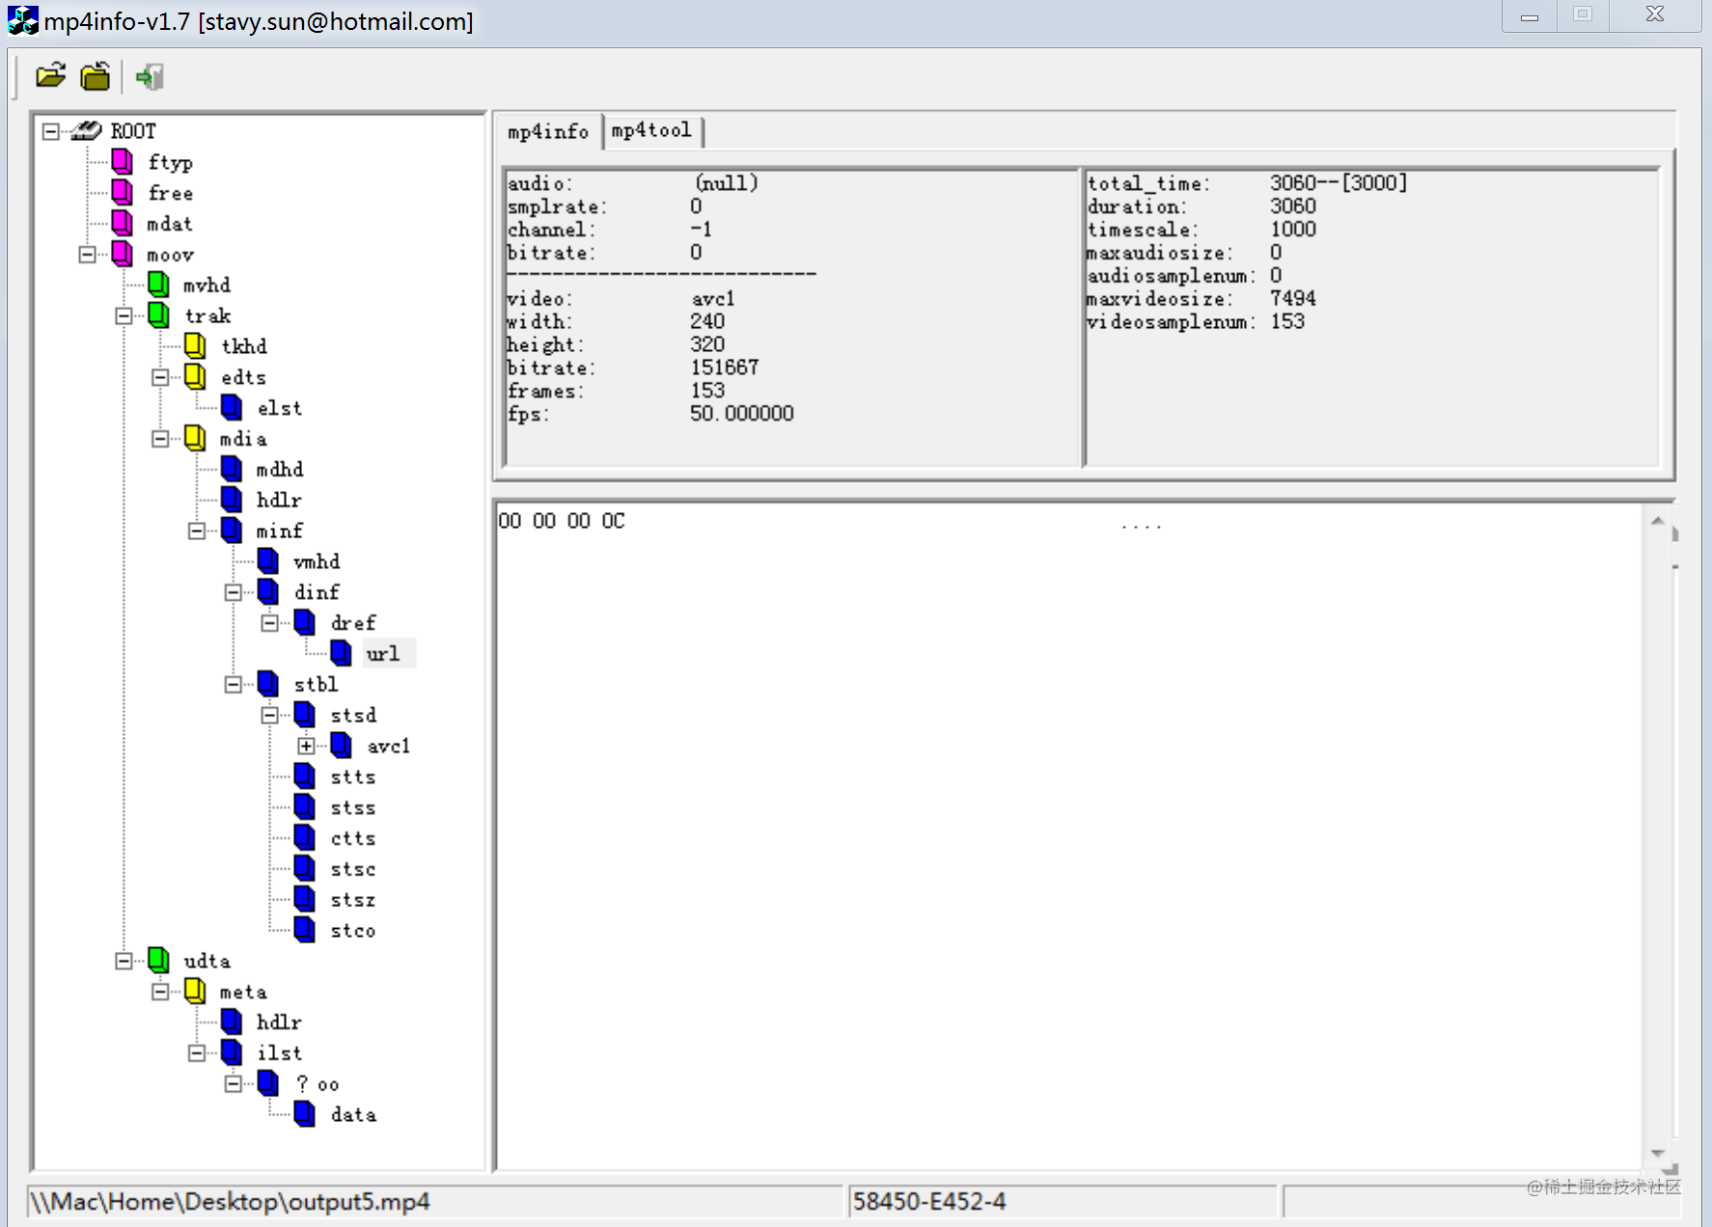Select the dref tree label
Viewport: 1712px width, 1227px height.
[353, 623]
